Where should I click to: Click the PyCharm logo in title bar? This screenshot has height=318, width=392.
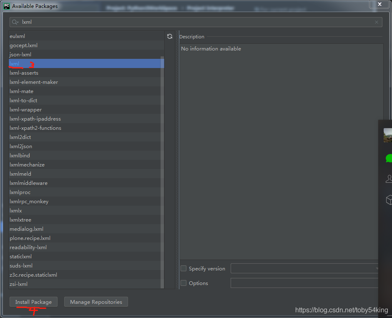click(7, 6)
